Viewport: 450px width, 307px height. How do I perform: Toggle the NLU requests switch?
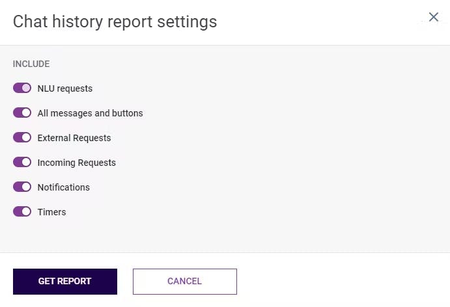[x=22, y=88]
